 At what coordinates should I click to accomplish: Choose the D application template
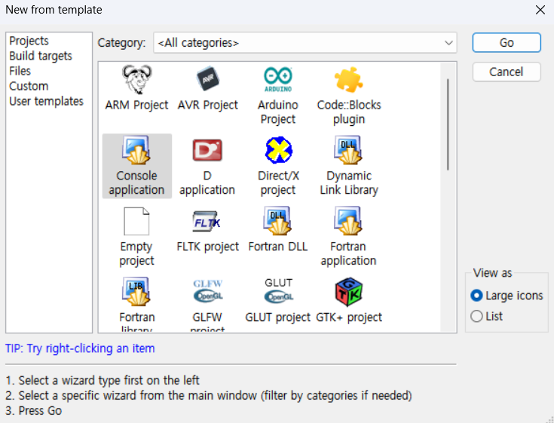(207, 166)
